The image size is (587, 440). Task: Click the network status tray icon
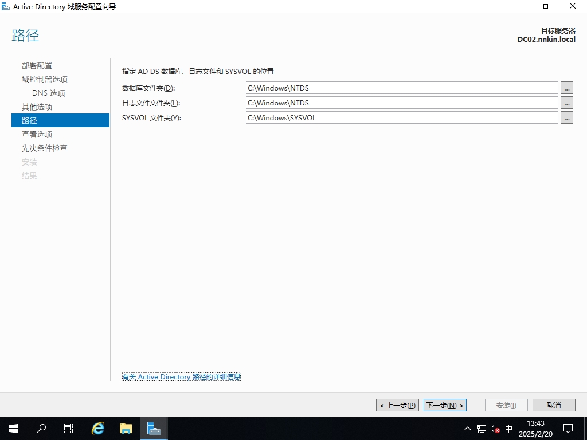482,429
